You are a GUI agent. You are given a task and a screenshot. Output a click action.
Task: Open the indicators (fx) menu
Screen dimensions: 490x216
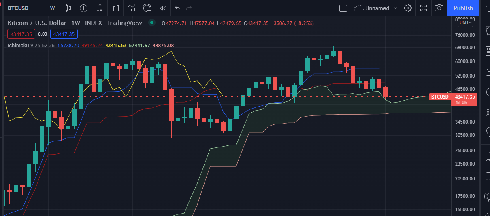(x=99, y=8)
